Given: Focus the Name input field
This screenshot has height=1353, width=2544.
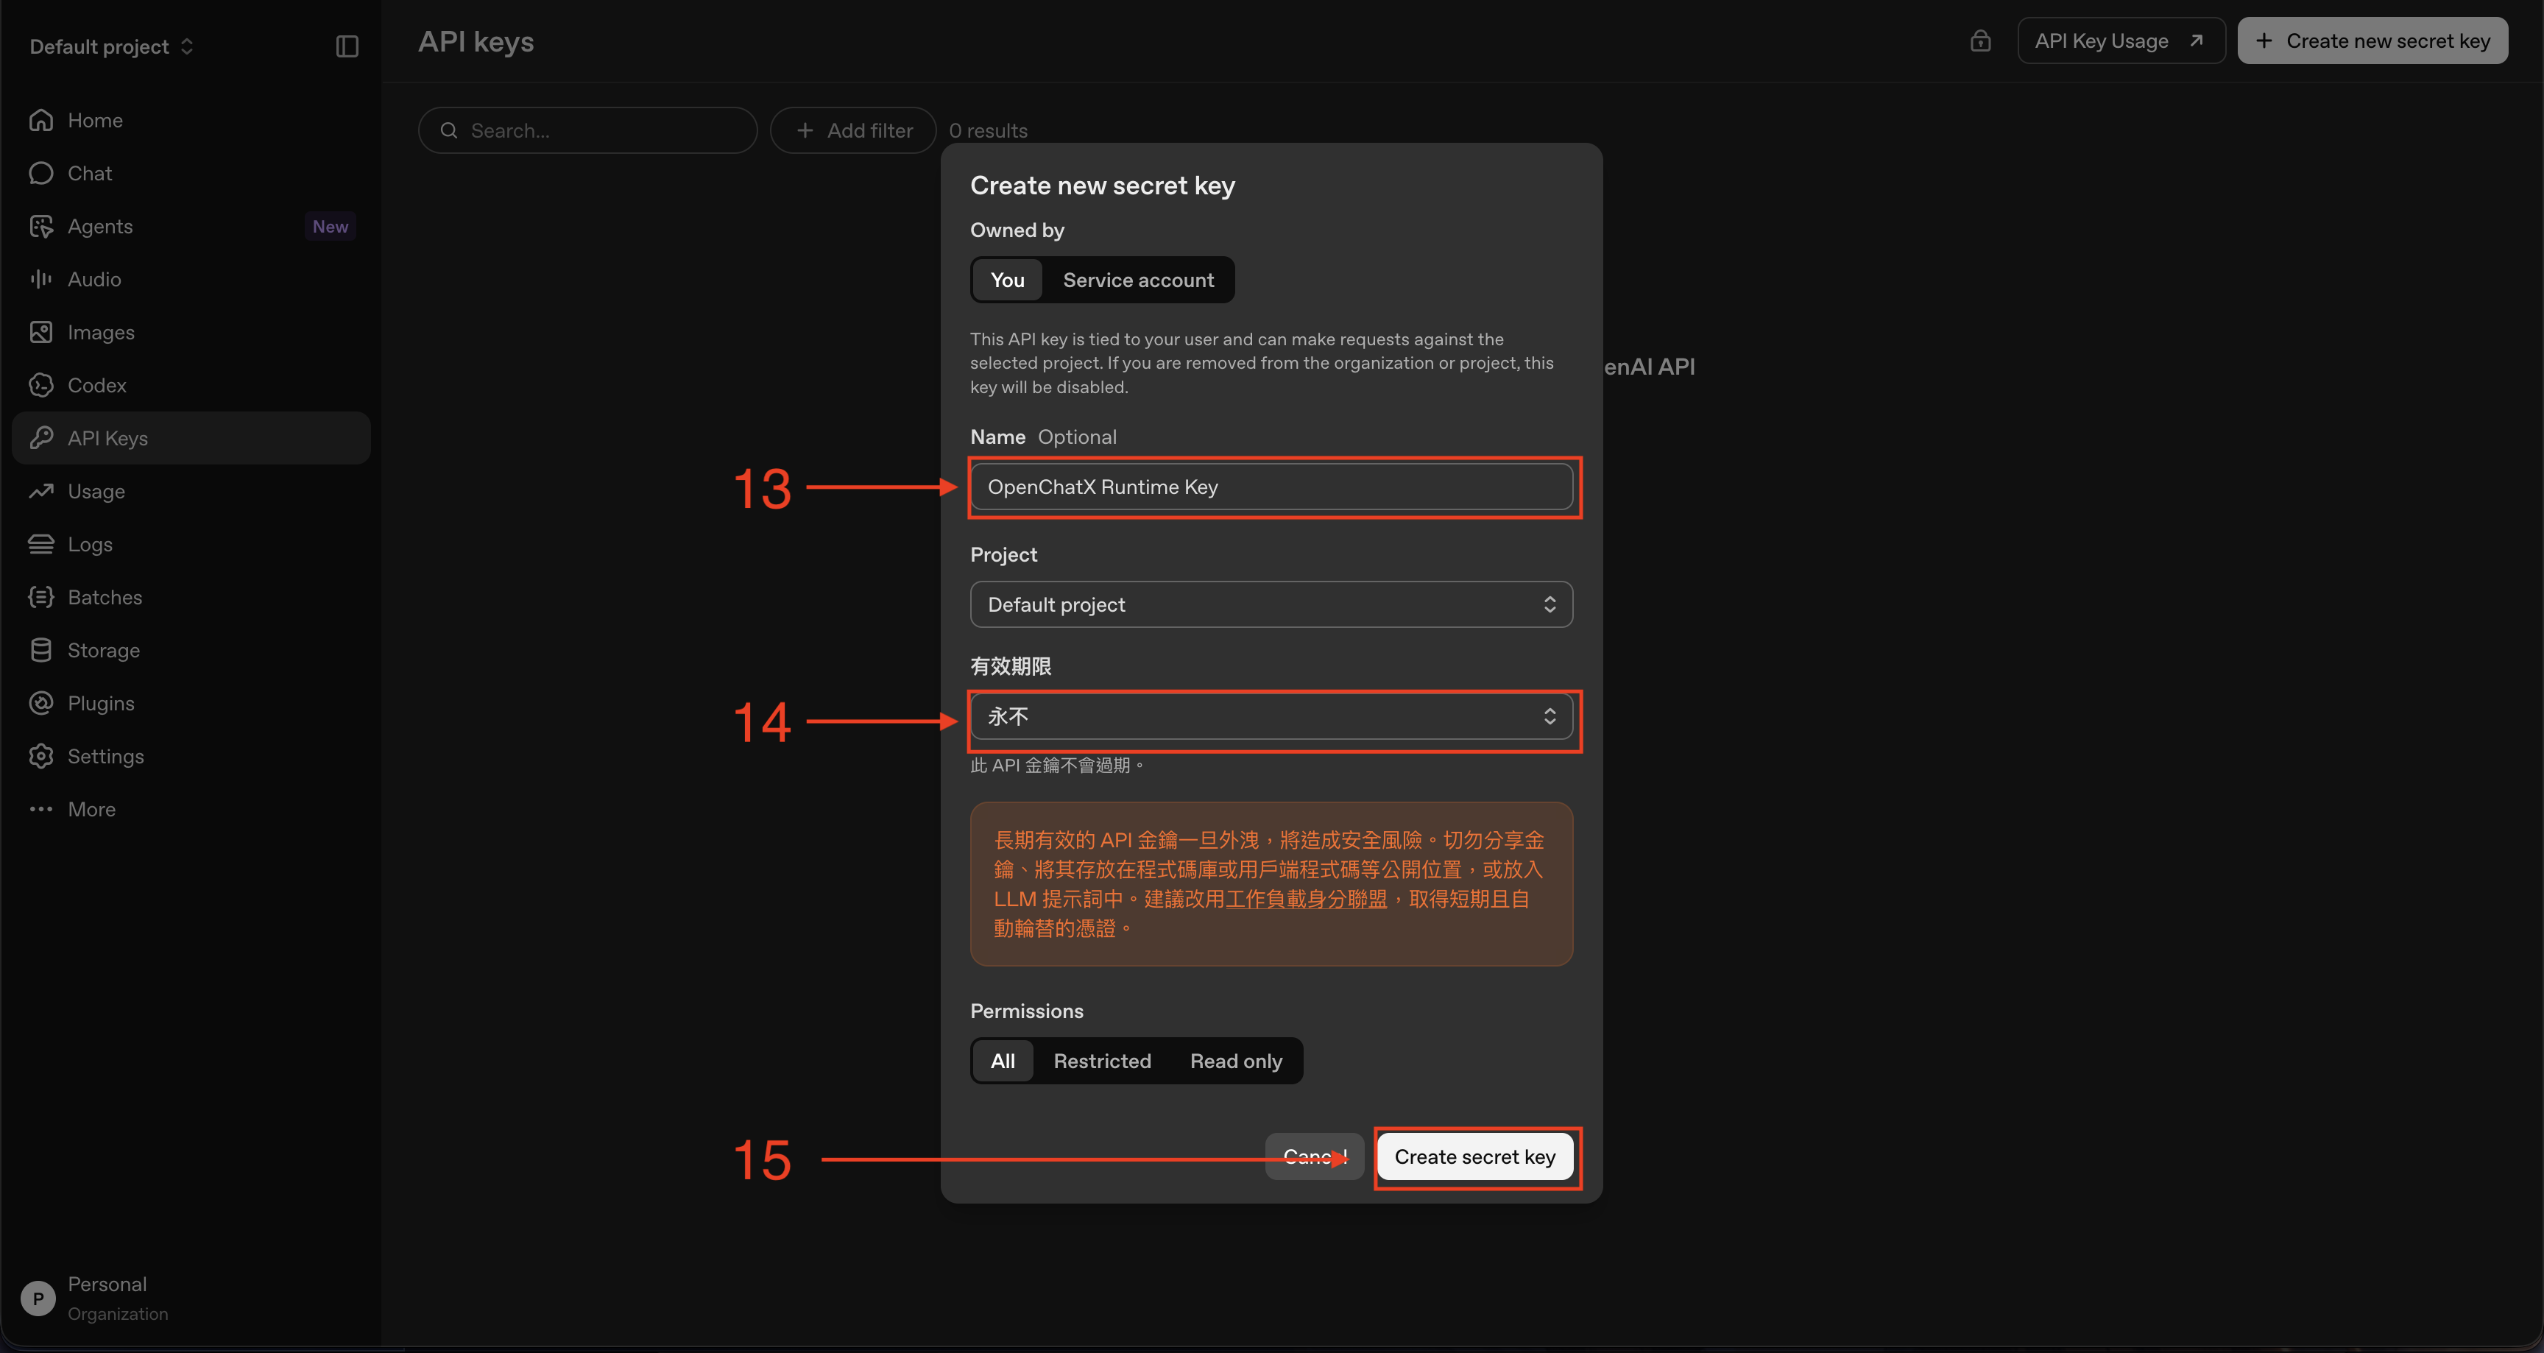Looking at the screenshot, I should [1271, 487].
